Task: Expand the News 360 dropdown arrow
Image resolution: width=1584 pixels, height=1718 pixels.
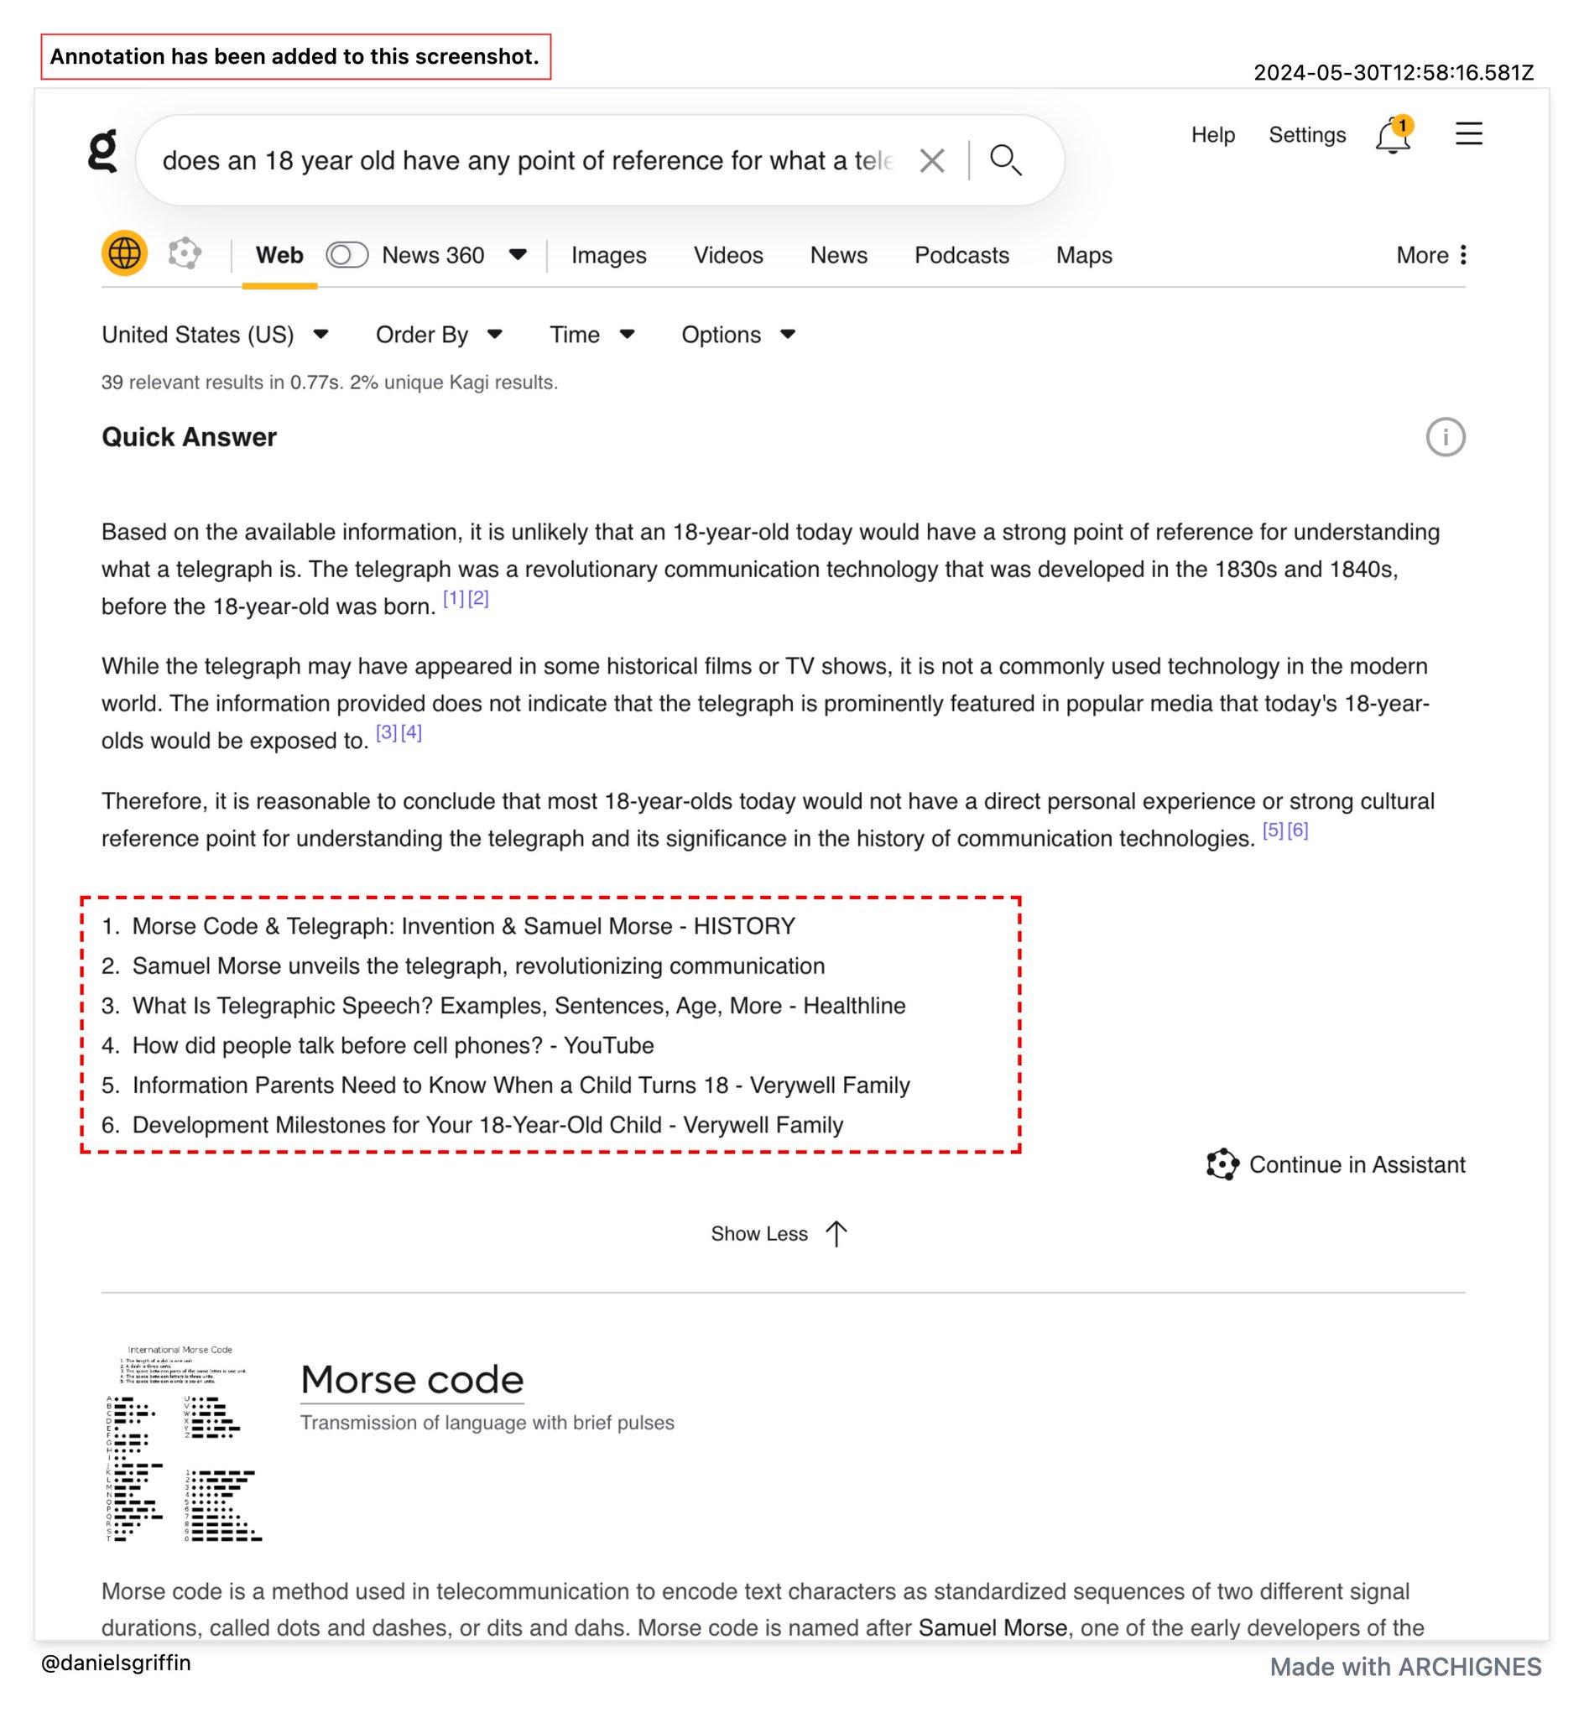Action: (x=518, y=254)
